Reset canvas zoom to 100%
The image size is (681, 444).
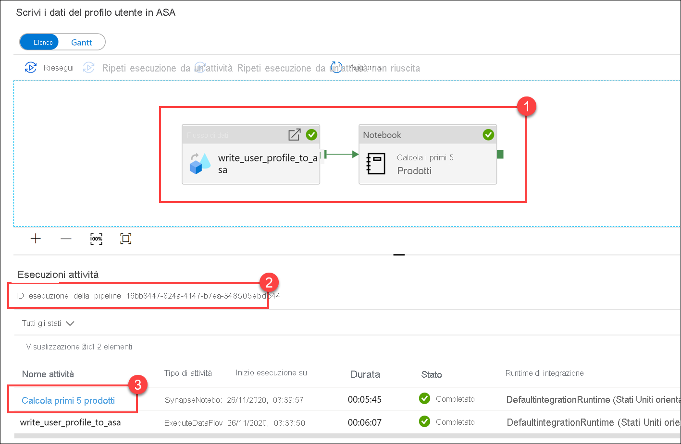(96, 239)
